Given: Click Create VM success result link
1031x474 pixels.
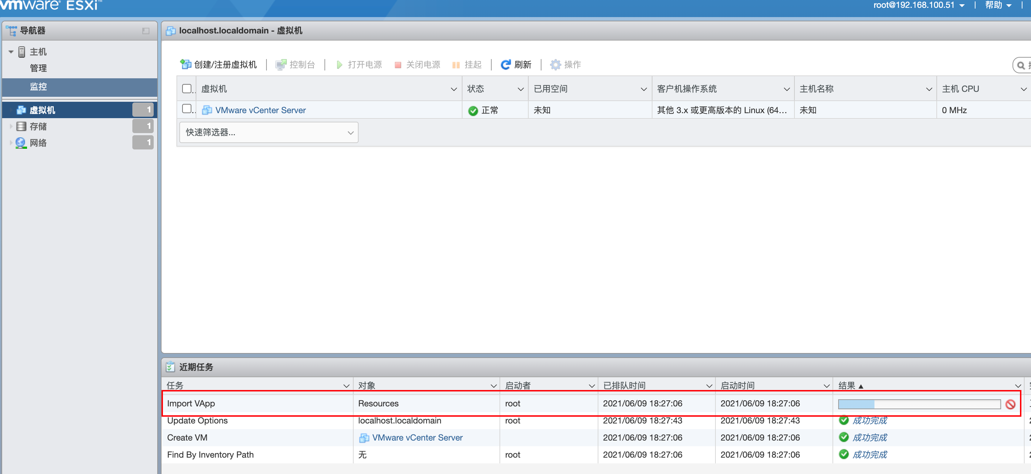Looking at the screenshot, I should [x=869, y=437].
